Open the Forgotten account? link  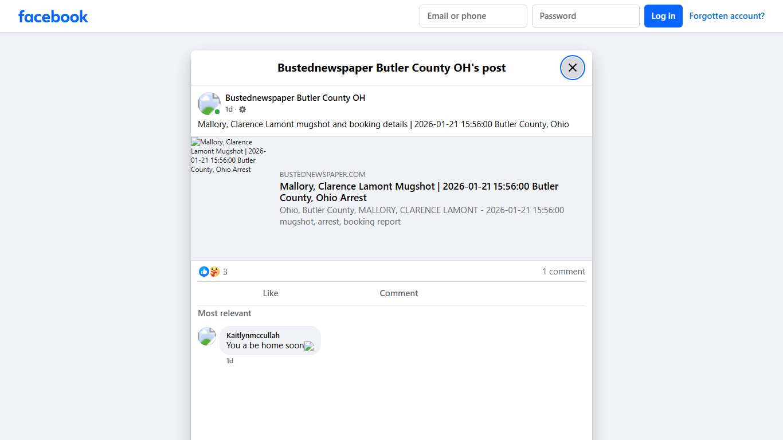[x=727, y=15]
